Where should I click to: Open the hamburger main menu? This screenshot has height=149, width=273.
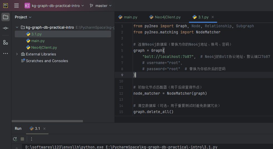[16, 6]
